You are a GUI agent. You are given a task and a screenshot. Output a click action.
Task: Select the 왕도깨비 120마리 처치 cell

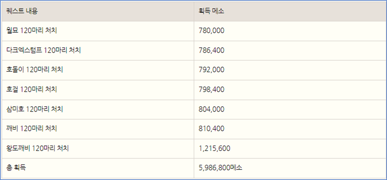click(x=98, y=149)
